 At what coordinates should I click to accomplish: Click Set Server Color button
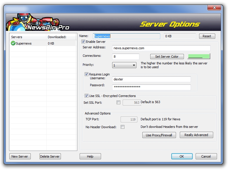167,57
